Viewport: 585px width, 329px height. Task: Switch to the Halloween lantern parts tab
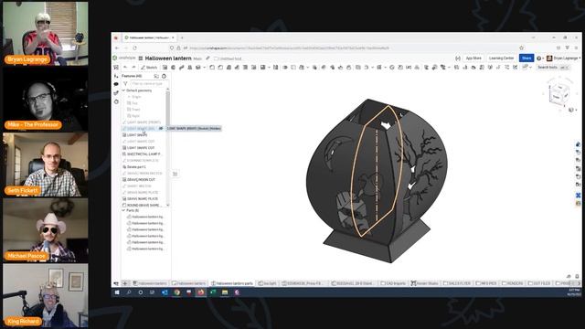pos(232,283)
